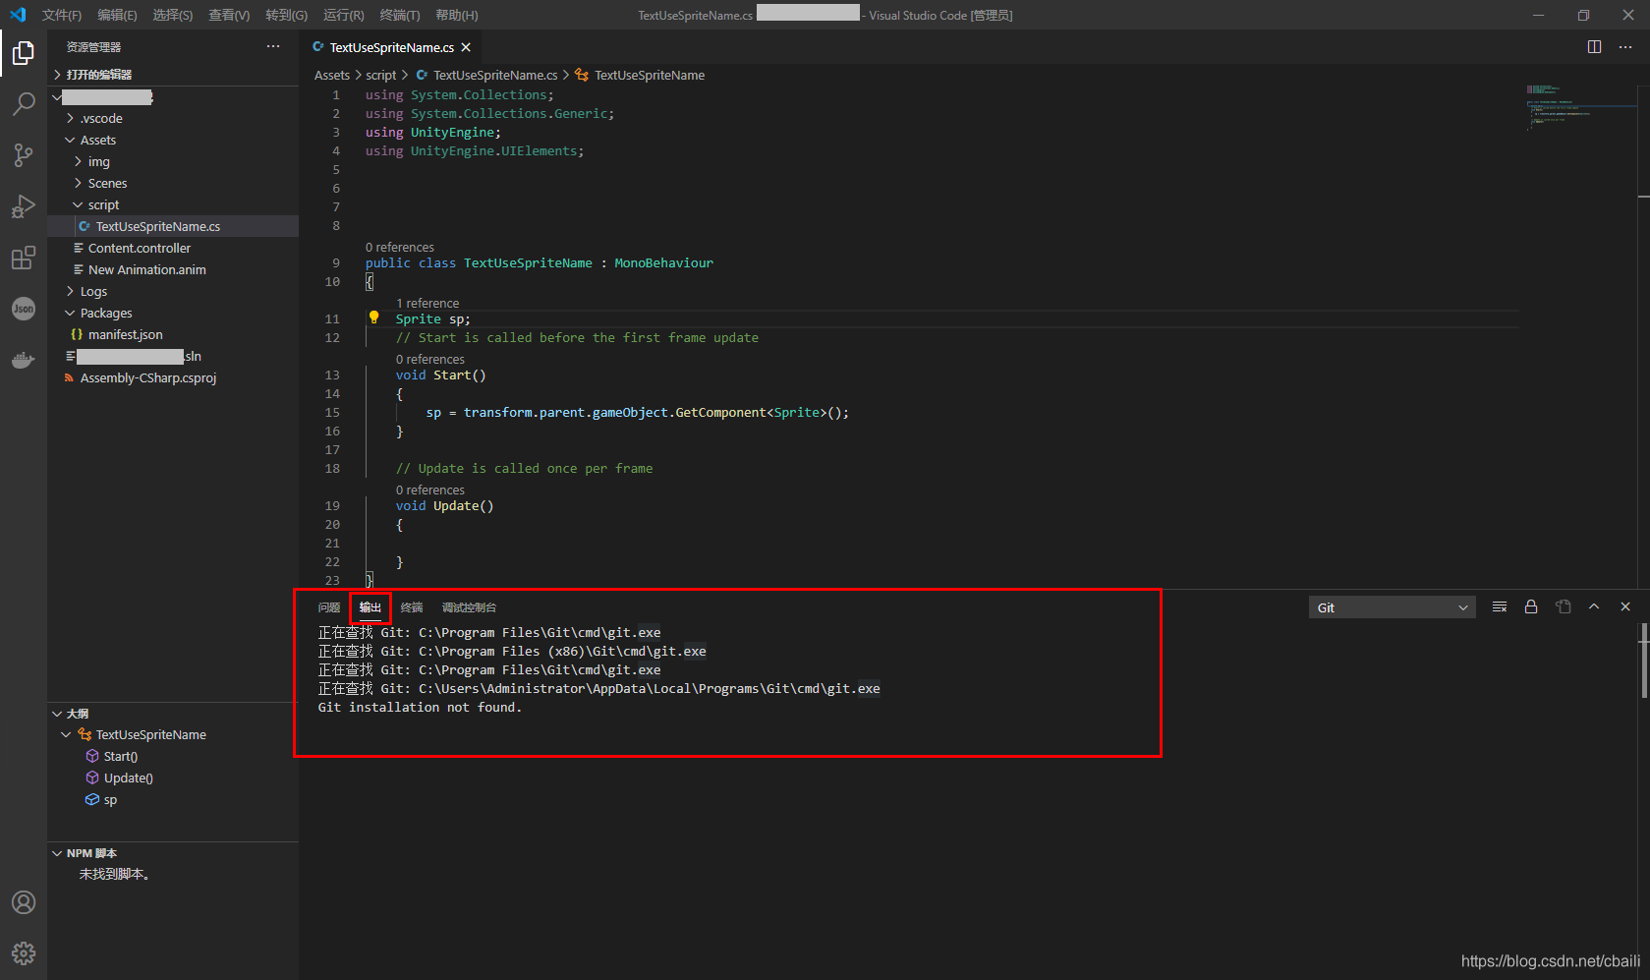
Task: Open the 帮助(H) menu
Action: [x=457, y=15]
